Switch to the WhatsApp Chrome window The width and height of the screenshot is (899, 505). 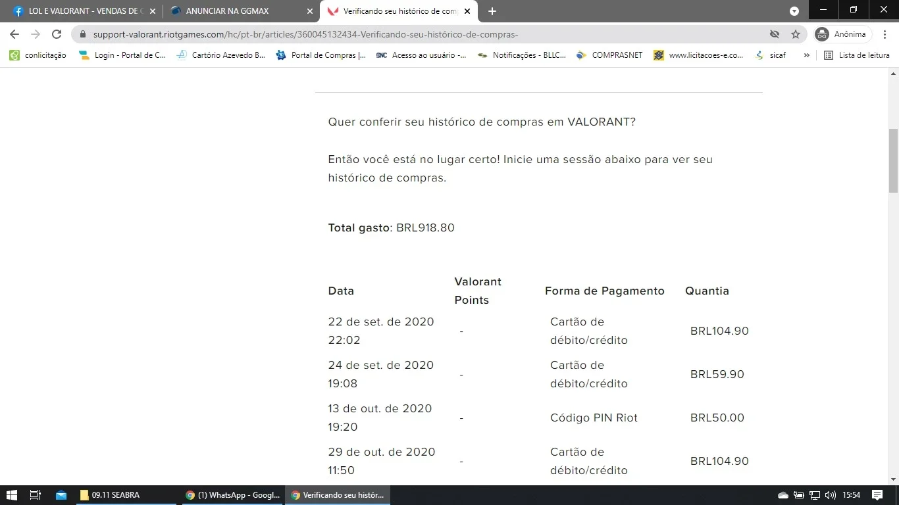tap(232, 495)
